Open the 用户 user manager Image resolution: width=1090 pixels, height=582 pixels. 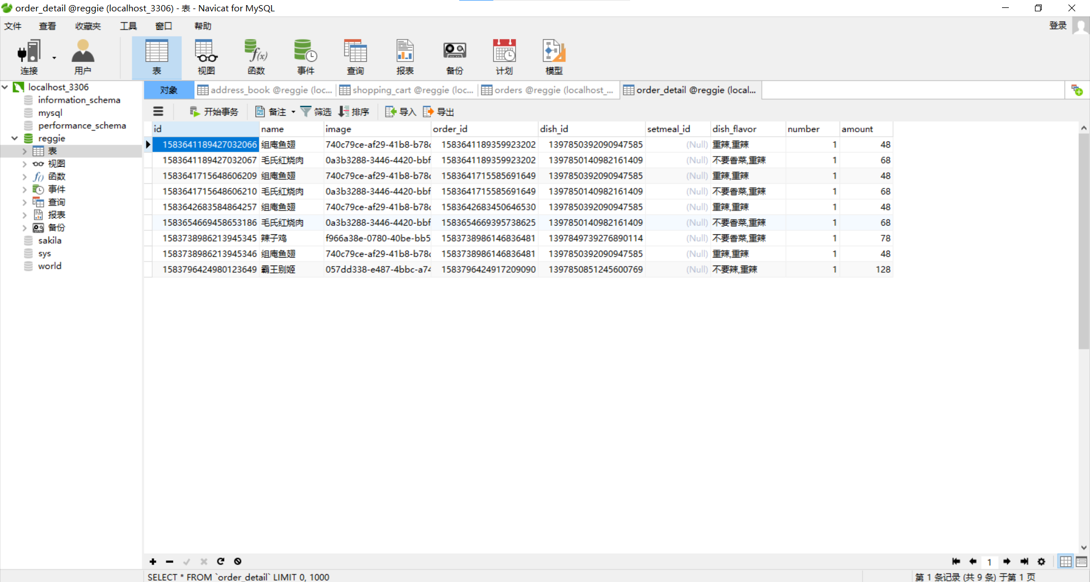pos(83,57)
